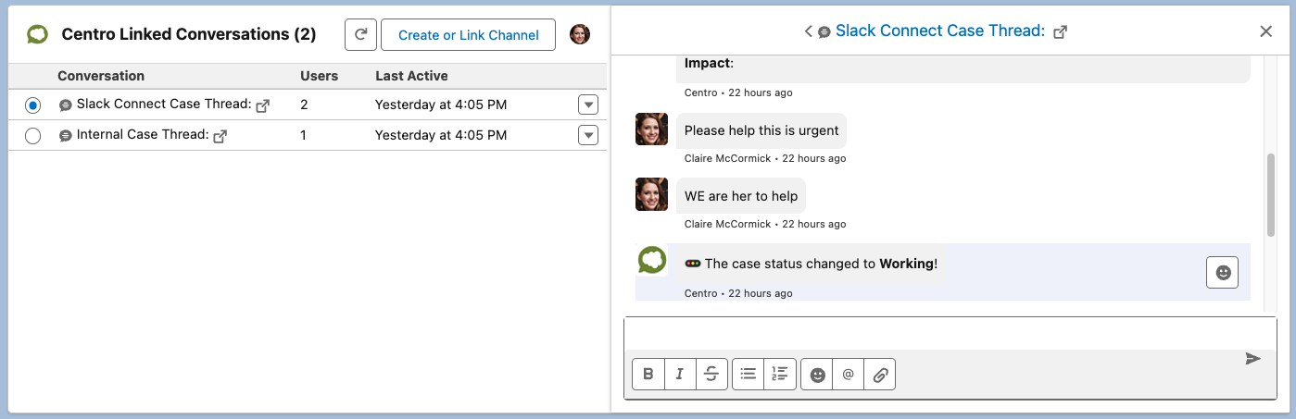Mention a user with the @ icon
Viewport: 1296px width, 419px height.
[849, 375]
